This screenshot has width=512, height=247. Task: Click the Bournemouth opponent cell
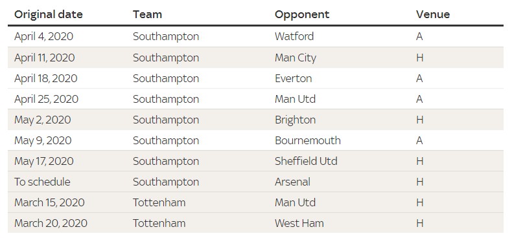point(308,140)
